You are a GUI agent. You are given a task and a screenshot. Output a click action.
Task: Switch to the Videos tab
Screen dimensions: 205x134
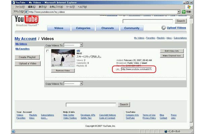click(x=59, y=28)
